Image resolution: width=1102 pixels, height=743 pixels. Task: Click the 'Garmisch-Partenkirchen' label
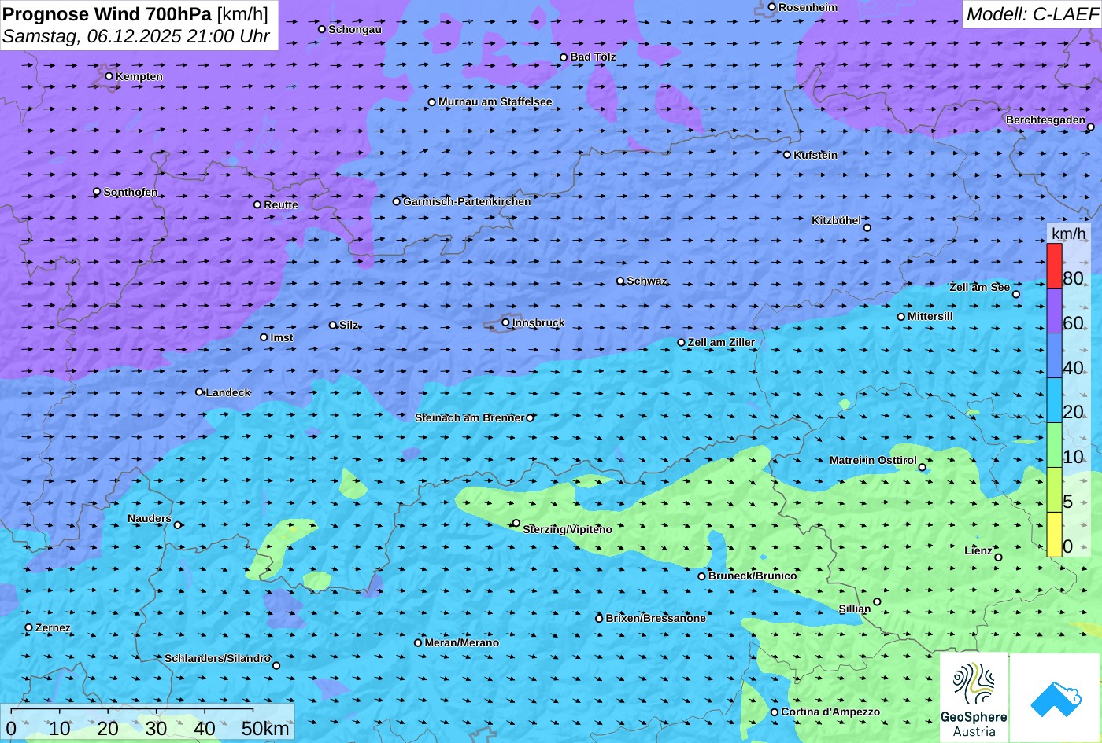[x=467, y=201]
